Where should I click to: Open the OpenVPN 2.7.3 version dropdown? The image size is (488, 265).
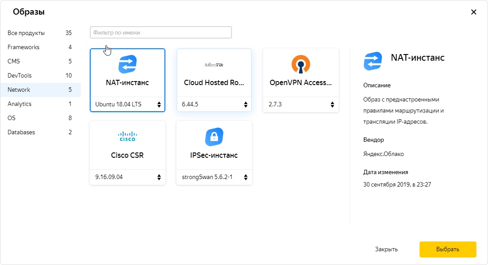click(301, 105)
